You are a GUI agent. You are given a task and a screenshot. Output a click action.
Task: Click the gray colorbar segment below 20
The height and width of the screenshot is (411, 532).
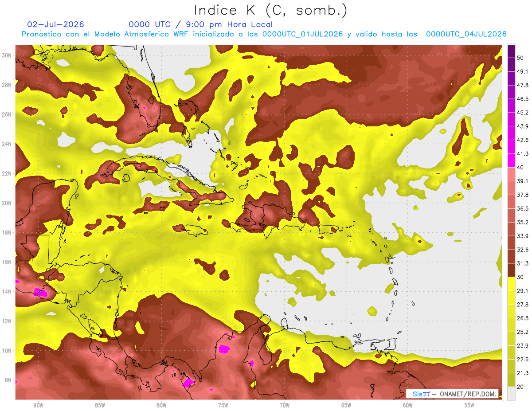pyautogui.click(x=511, y=394)
